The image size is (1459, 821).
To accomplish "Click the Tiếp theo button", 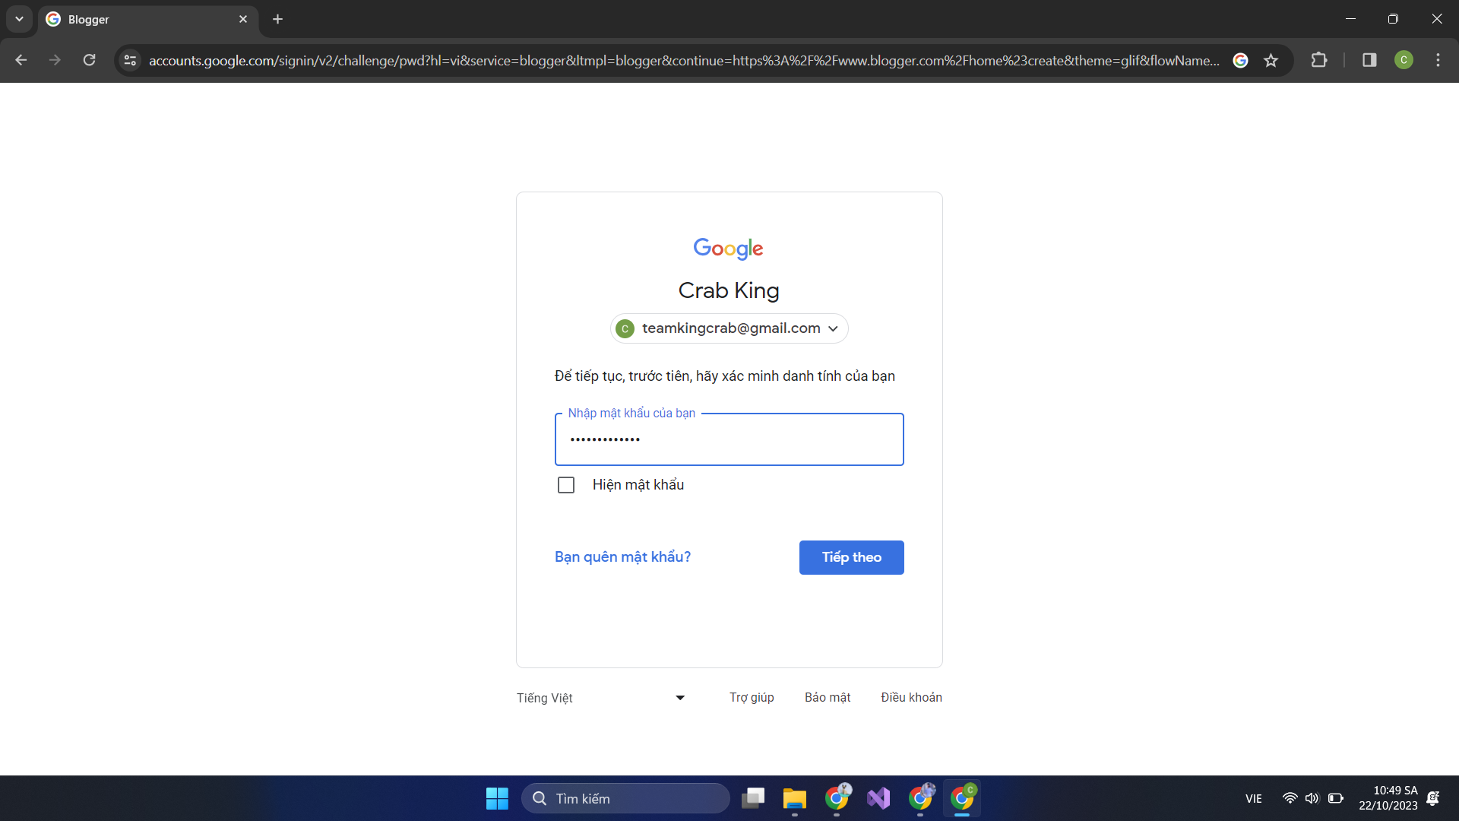I will pyautogui.click(x=851, y=557).
